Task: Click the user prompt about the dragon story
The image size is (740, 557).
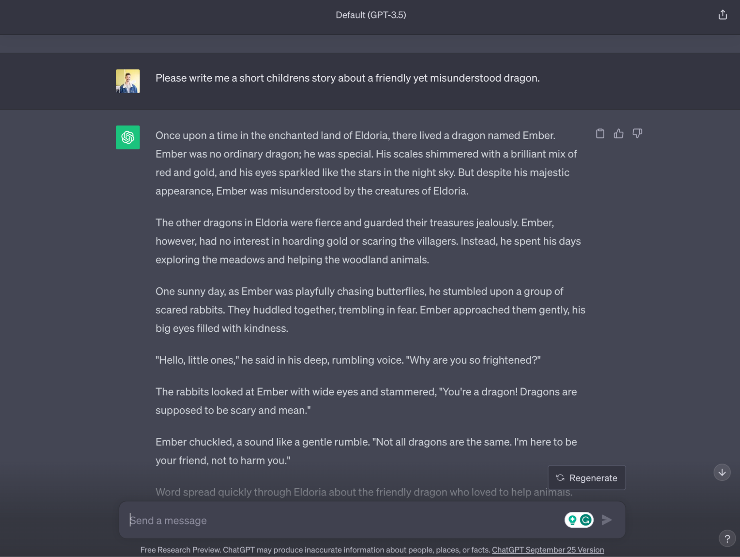Action: [x=347, y=78]
